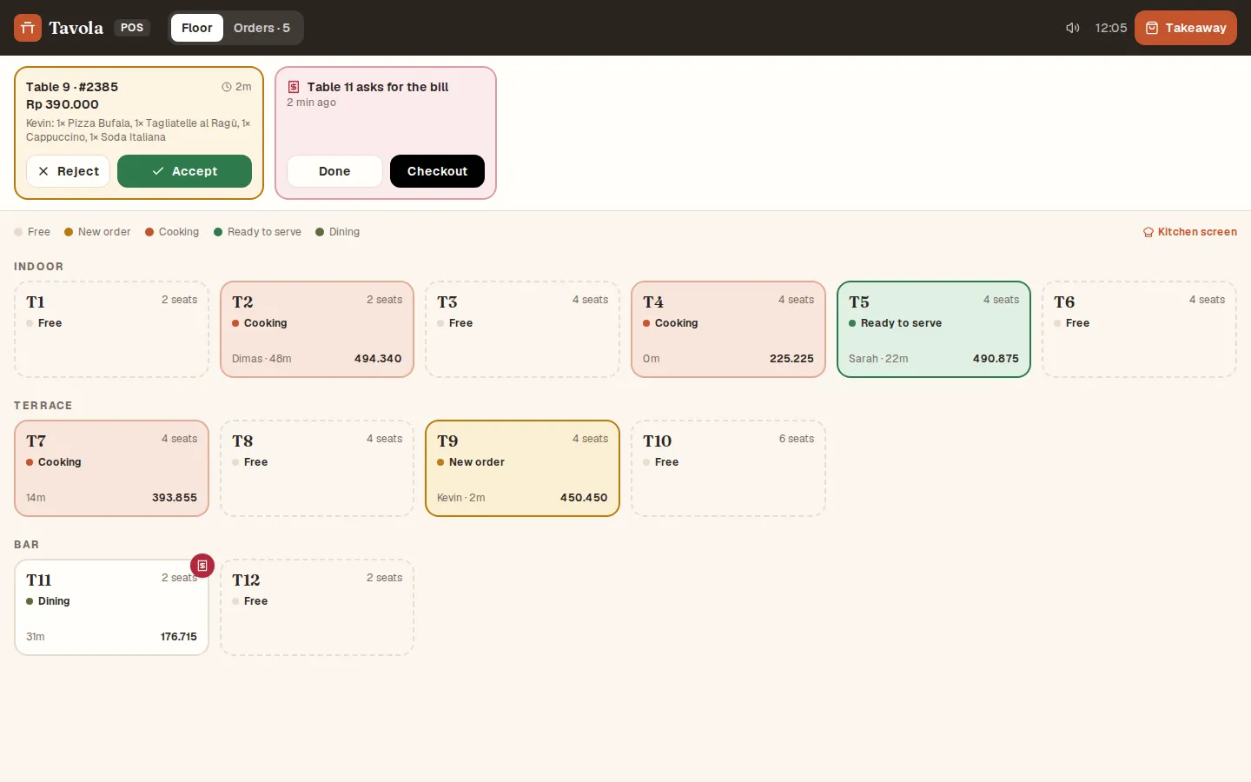Open table T4 card
Image resolution: width=1251 pixels, height=782 pixels.
728,329
